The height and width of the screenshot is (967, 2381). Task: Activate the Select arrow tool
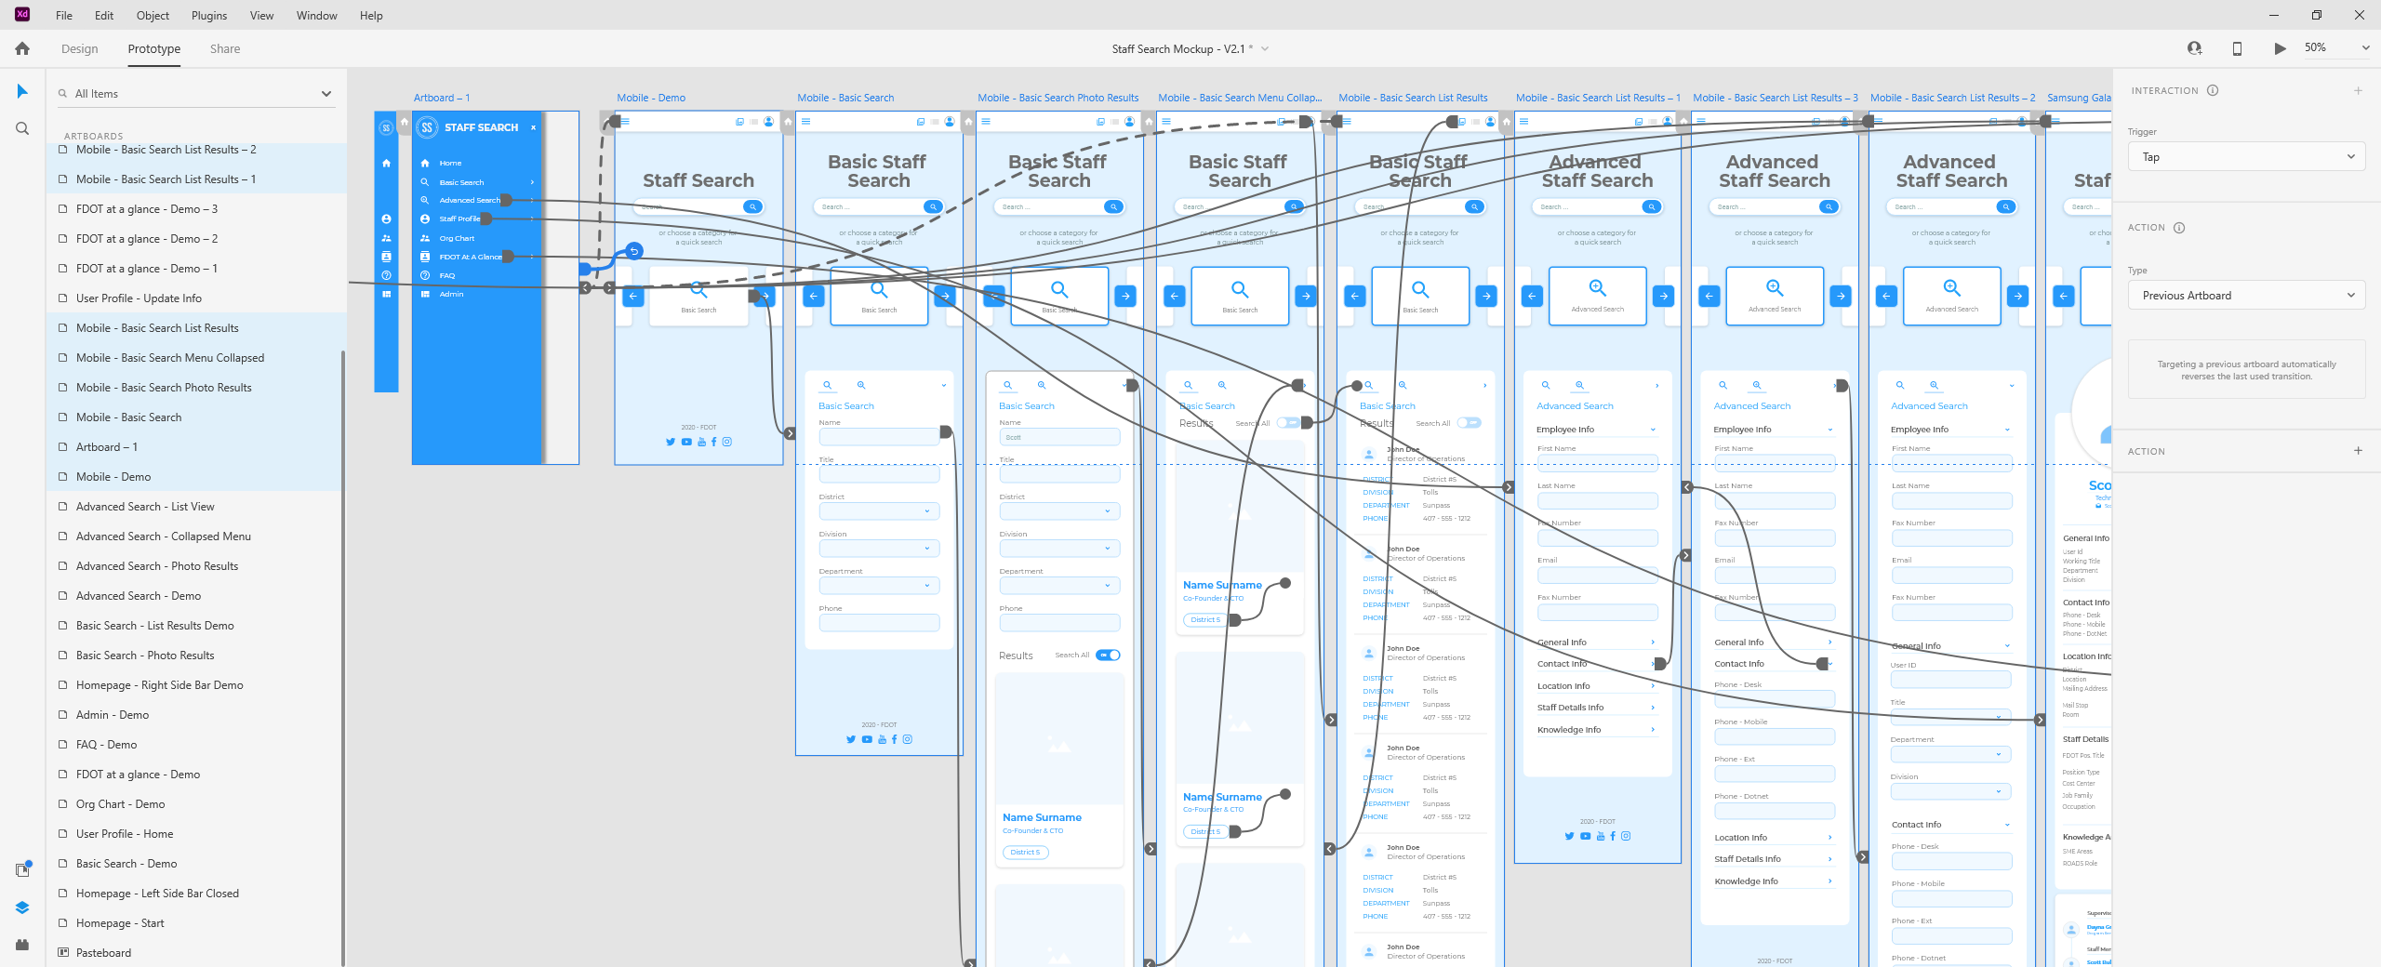tap(22, 91)
